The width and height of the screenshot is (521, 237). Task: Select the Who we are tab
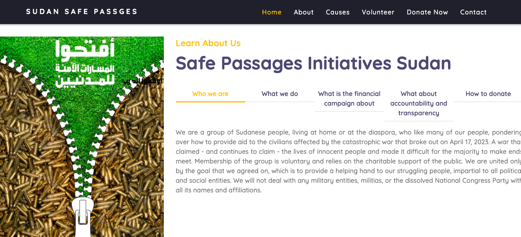[x=210, y=94]
